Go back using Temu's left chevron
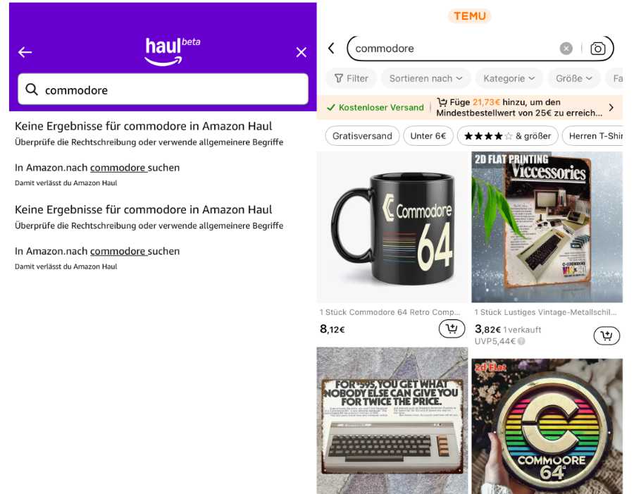The width and height of the screenshot is (634, 494). pos(331,48)
